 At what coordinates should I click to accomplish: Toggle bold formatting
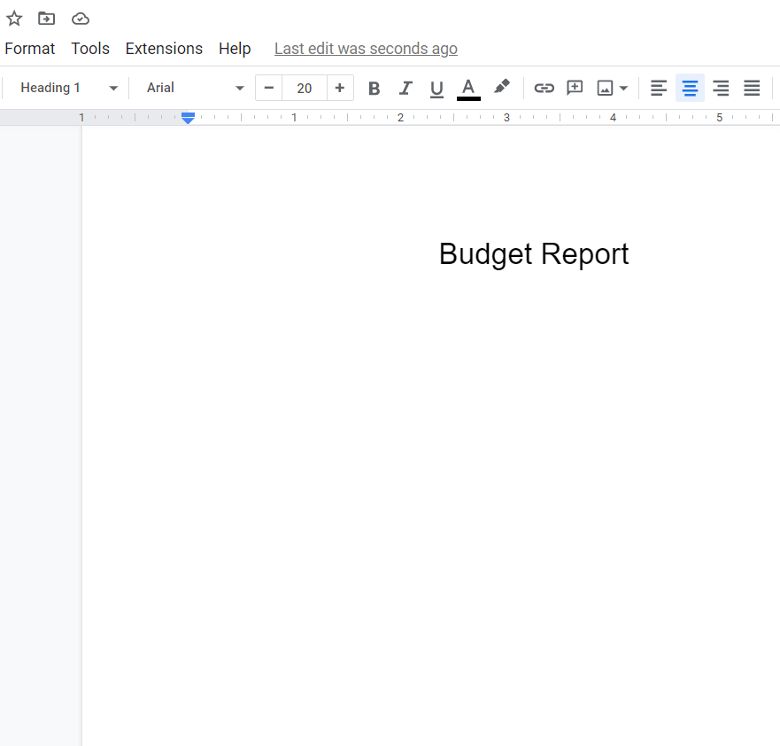coord(374,88)
